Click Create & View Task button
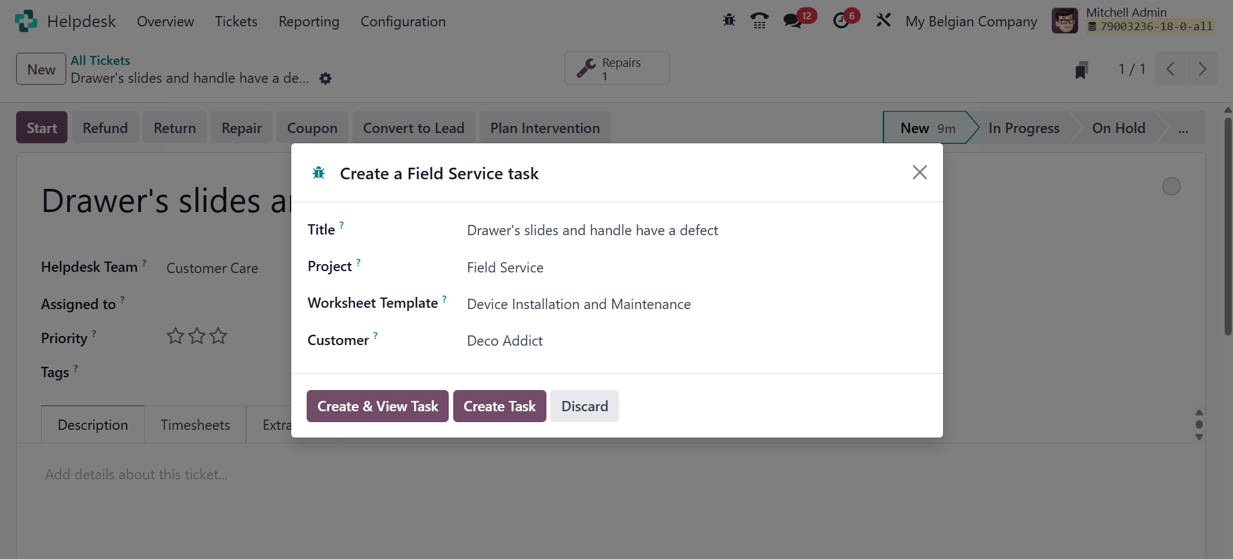This screenshot has width=1233, height=559. pyautogui.click(x=377, y=406)
